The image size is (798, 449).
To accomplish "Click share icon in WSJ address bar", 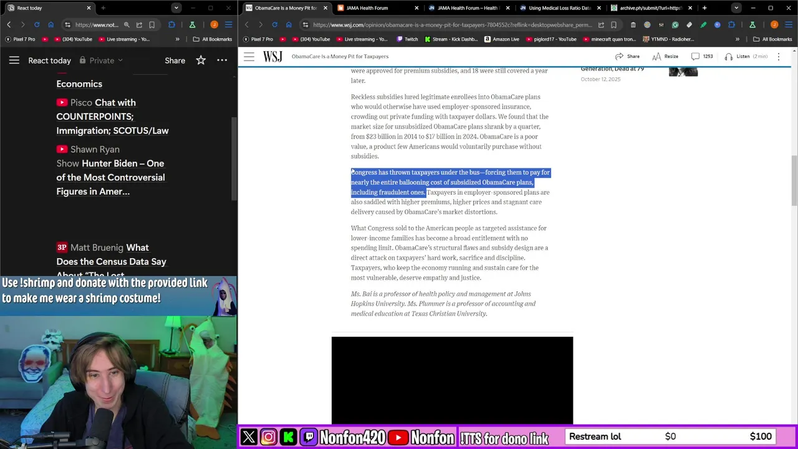I will click(601, 24).
